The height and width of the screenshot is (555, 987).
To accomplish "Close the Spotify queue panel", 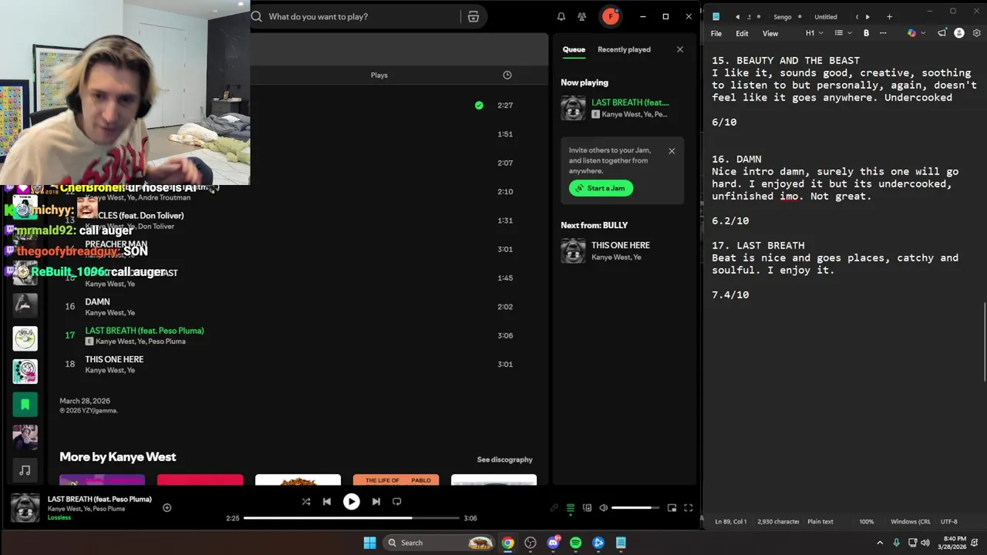I will (x=679, y=49).
